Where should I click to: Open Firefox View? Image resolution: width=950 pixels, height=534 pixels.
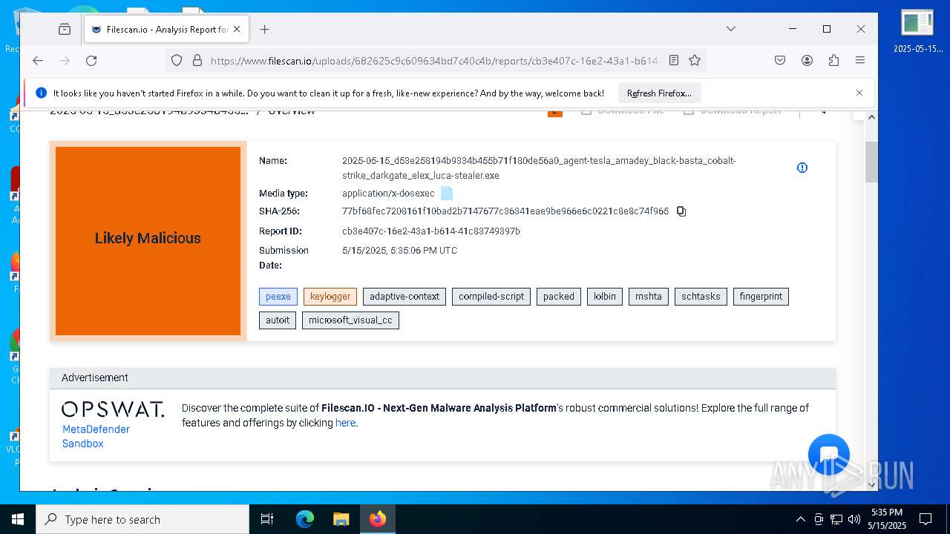click(x=65, y=29)
